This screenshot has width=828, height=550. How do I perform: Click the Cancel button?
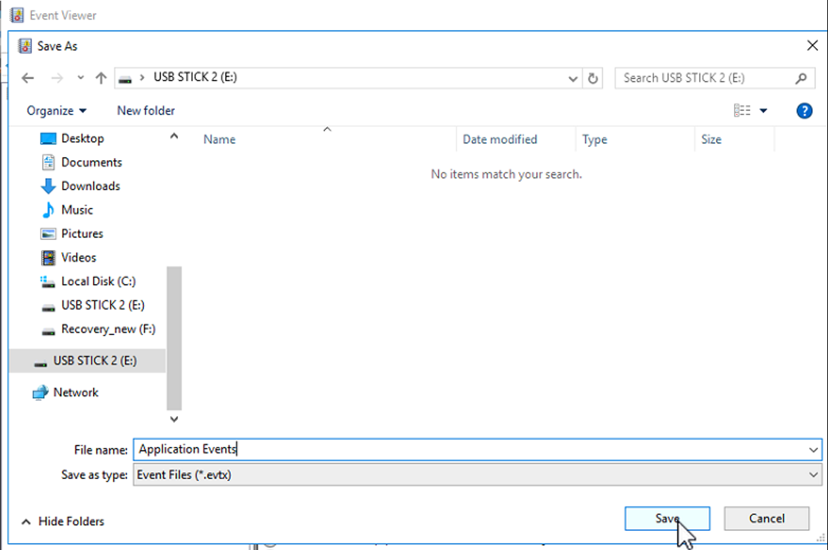tap(766, 519)
